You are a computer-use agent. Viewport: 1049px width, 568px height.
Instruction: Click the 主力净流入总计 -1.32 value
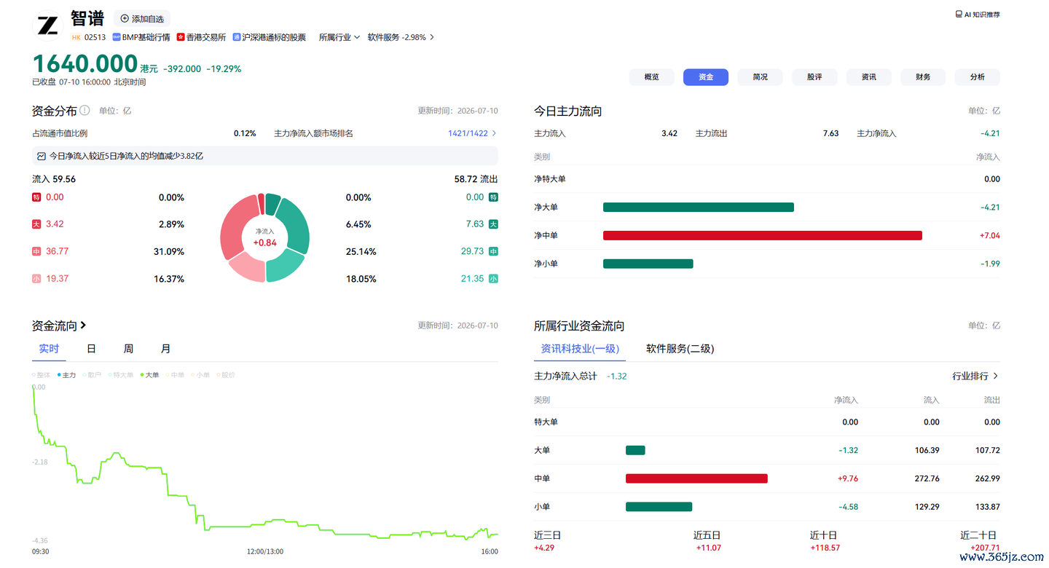tap(616, 376)
